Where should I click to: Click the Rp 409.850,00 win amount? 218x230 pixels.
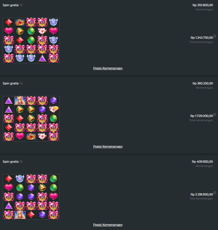pos(202,162)
